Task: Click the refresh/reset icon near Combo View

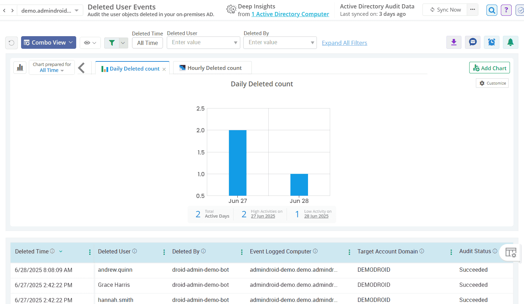Action: tap(11, 42)
